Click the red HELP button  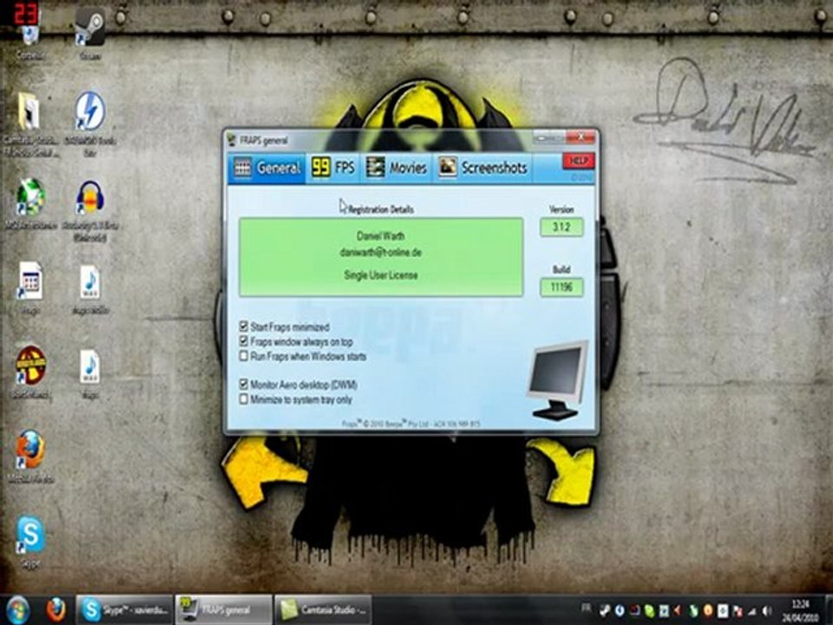coord(578,161)
